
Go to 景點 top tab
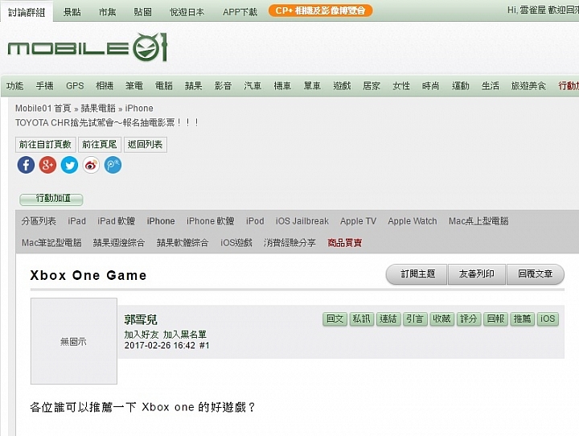tap(72, 12)
